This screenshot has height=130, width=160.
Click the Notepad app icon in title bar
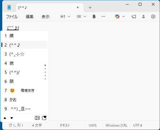[x=9, y=7]
